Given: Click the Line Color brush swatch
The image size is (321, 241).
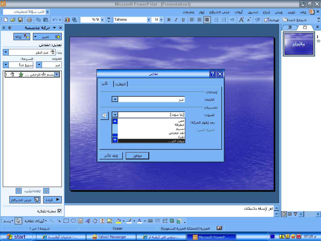Looking at the screenshot, I should (x=129, y=221).
